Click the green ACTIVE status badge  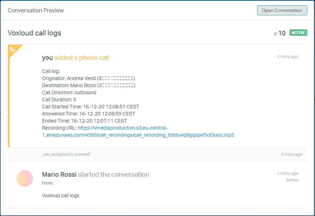(x=298, y=33)
